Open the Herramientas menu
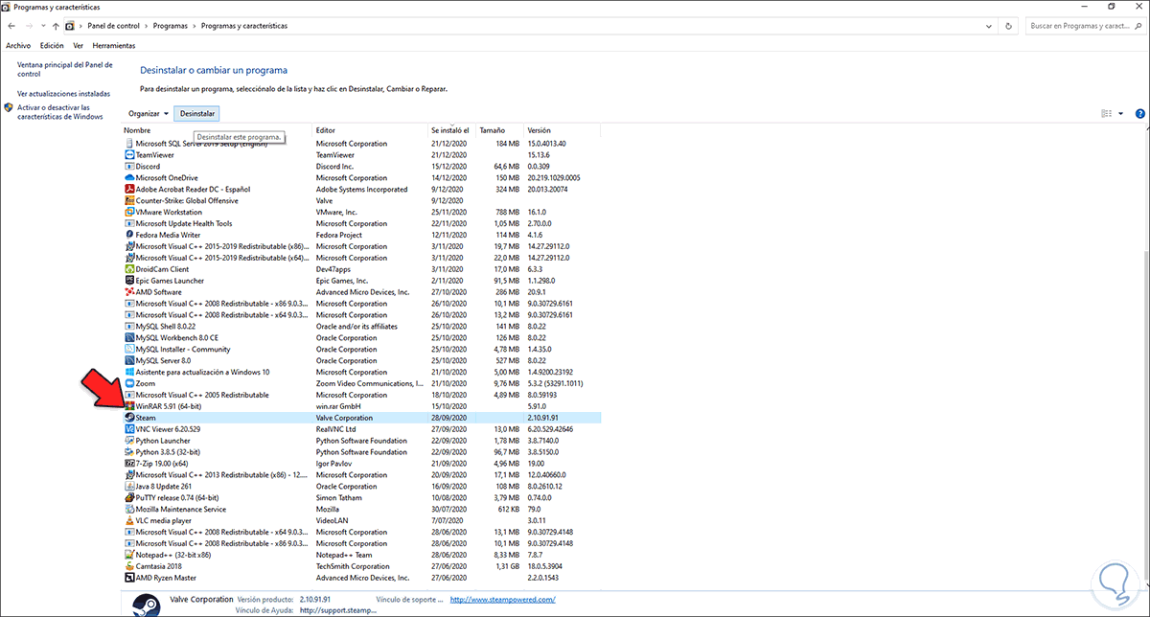This screenshot has height=617, width=1150. click(x=114, y=45)
